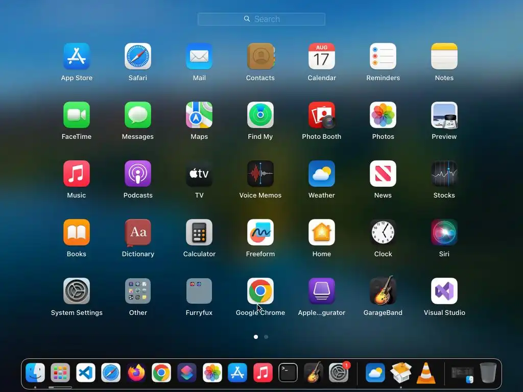Image resolution: width=523 pixels, height=392 pixels.
Task: Open the App Store app in Launchpad
Action: (x=77, y=56)
